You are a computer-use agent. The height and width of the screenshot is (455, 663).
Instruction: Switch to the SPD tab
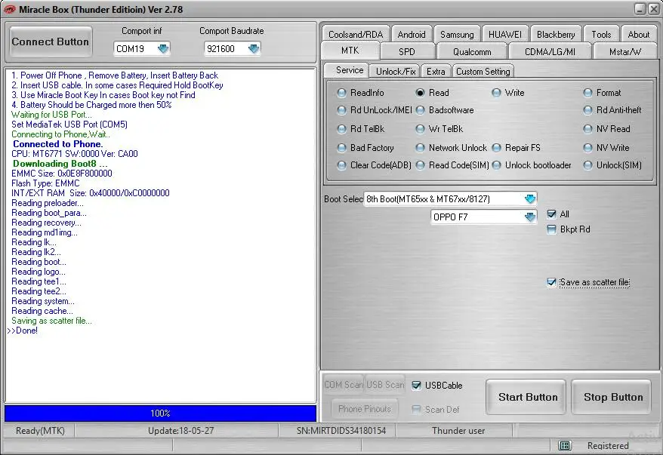[407, 51]
